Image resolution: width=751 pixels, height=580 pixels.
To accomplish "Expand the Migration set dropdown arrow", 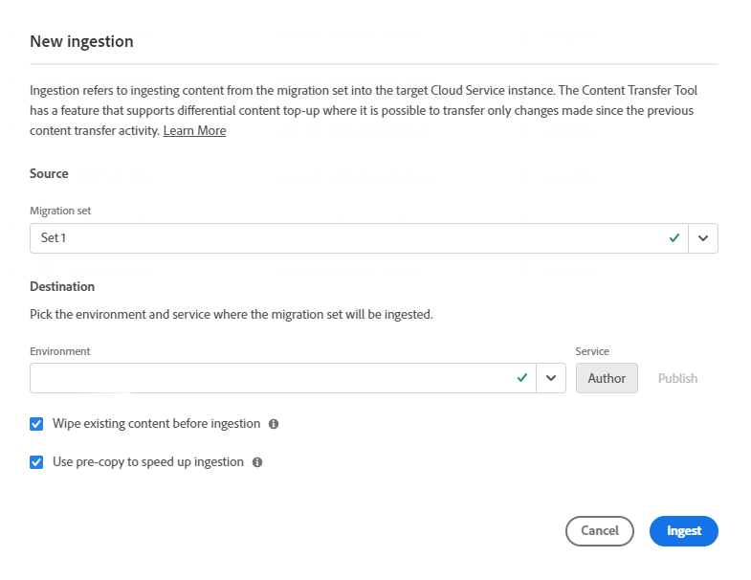I will (x=703, y=238).
